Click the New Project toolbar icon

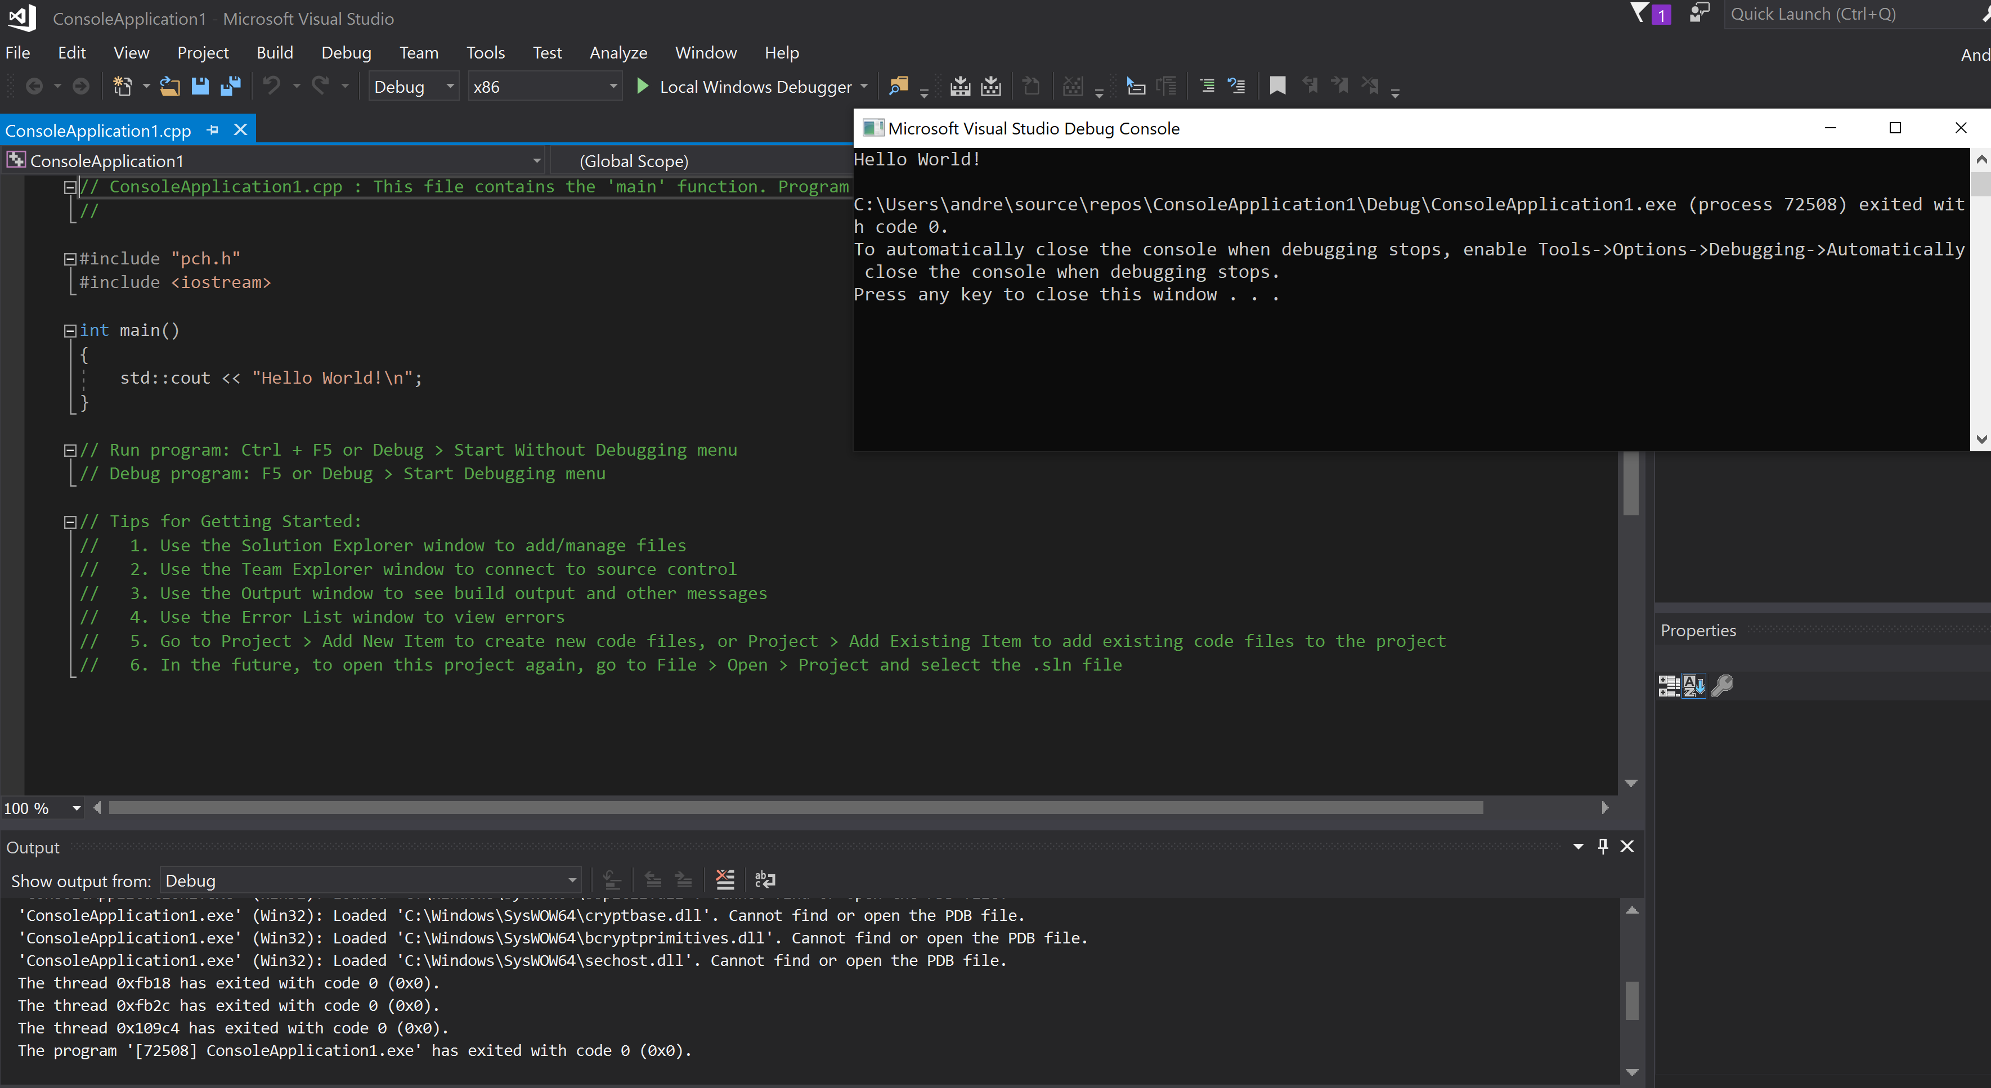pos(122,87)
